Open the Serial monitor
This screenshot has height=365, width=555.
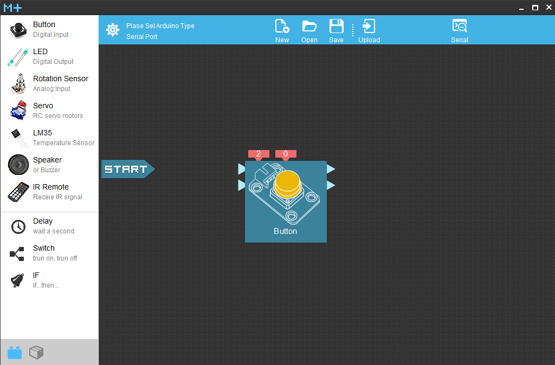click(460, 31)
